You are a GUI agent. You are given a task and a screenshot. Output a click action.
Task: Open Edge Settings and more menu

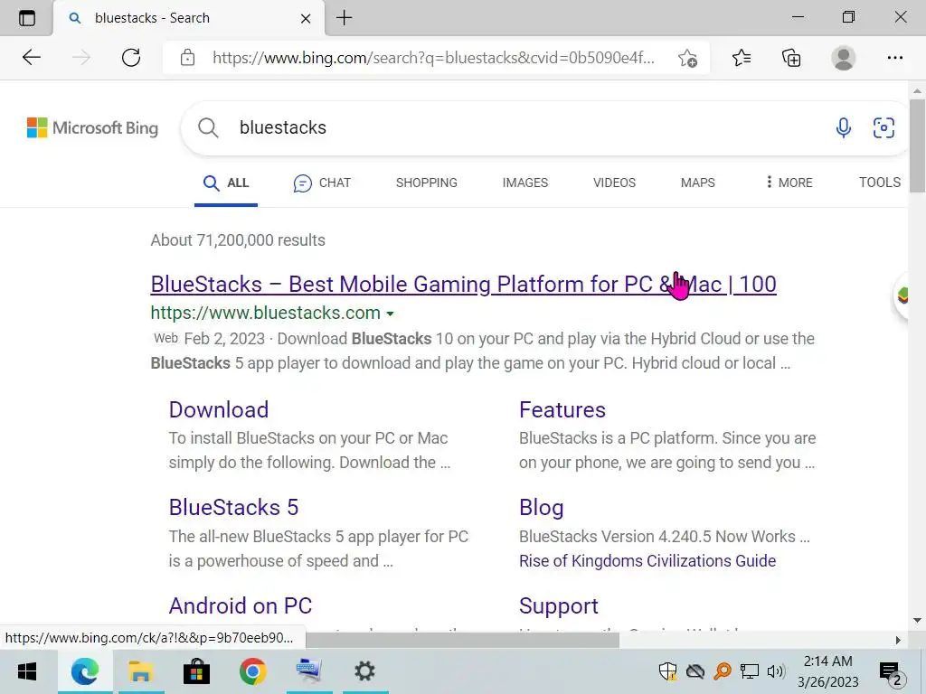pyautogui.click(x=894, y=57)
